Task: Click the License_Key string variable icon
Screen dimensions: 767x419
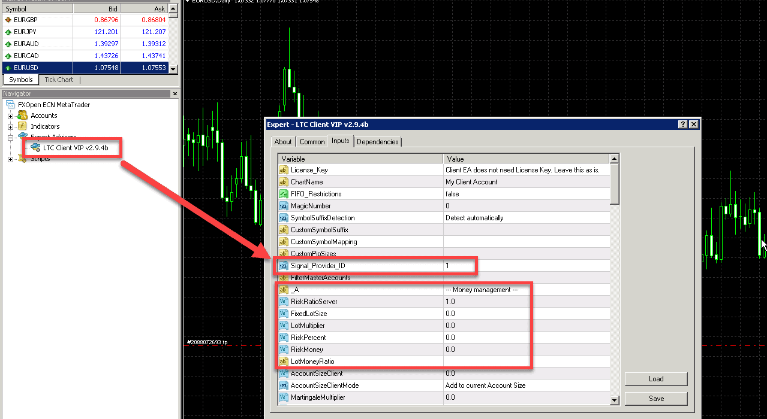Action: click(284, 170)
